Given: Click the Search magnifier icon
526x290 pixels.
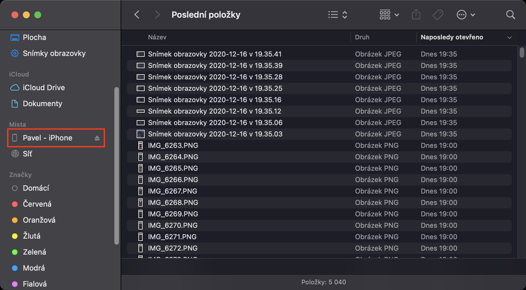Looking at the screenshot, I should [x=510, y=15].
